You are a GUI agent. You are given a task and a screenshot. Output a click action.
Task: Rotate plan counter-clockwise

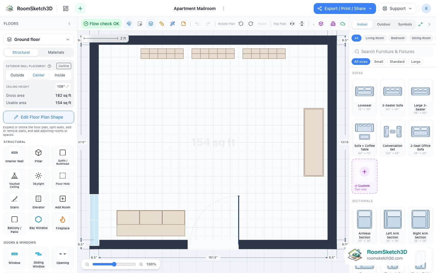241,24
